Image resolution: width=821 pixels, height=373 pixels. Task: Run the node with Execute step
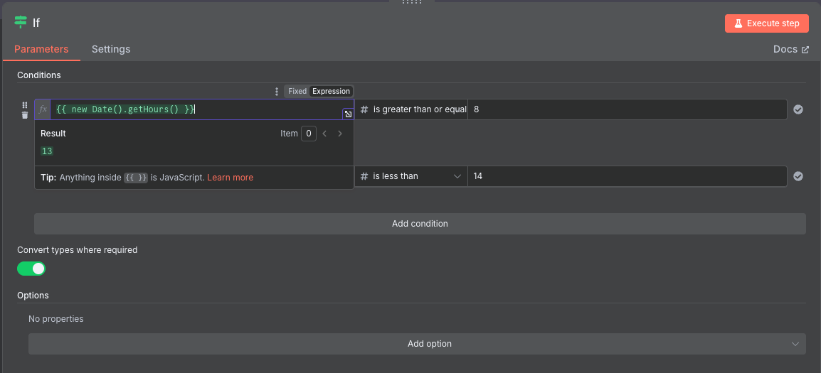point(766,23)
